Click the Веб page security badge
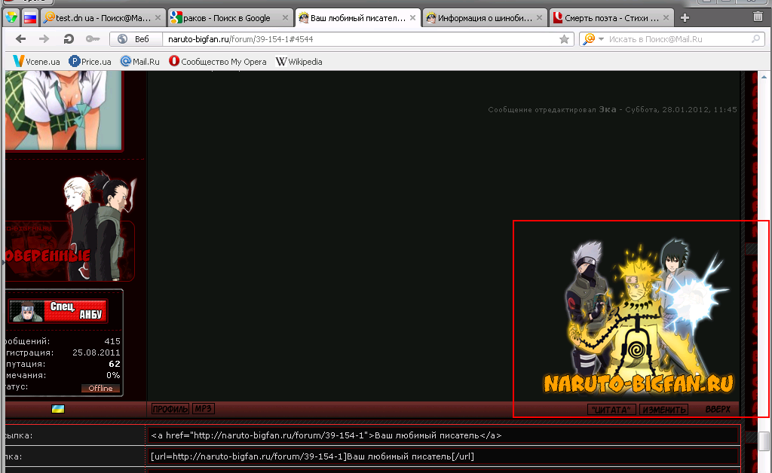 (136, 39)
